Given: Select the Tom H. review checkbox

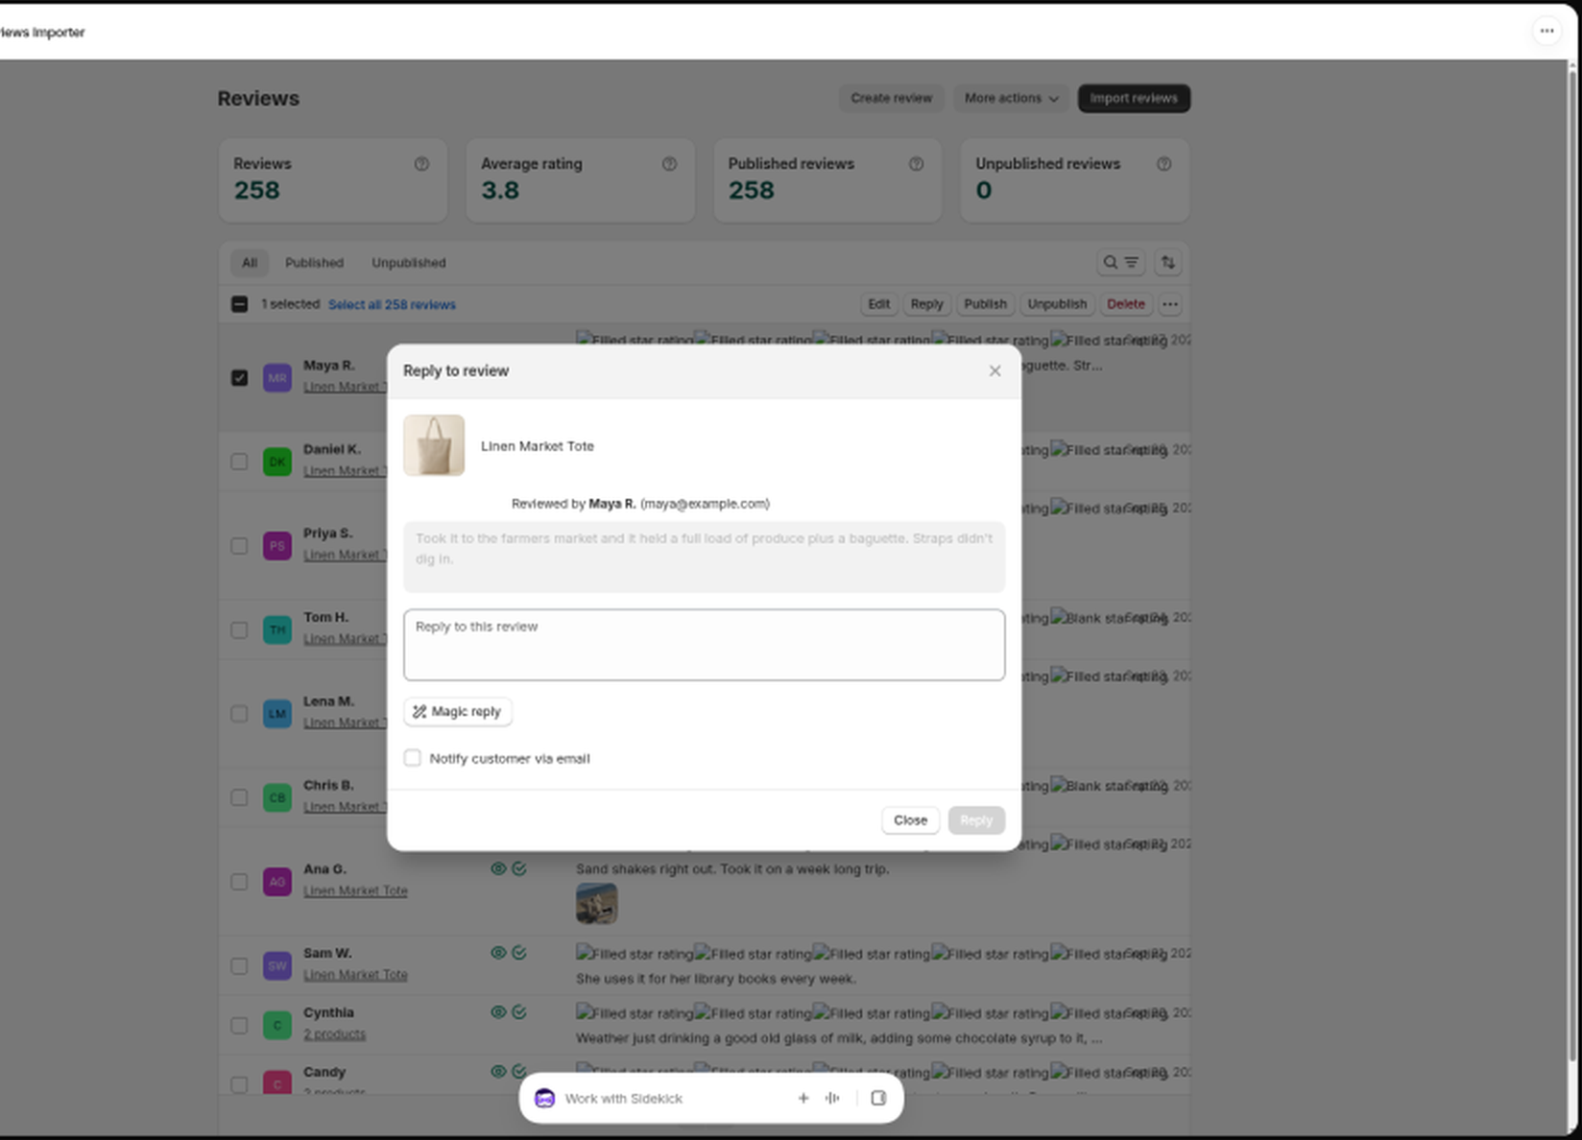Looking at the screenshot, I should [x=239, y=630].
